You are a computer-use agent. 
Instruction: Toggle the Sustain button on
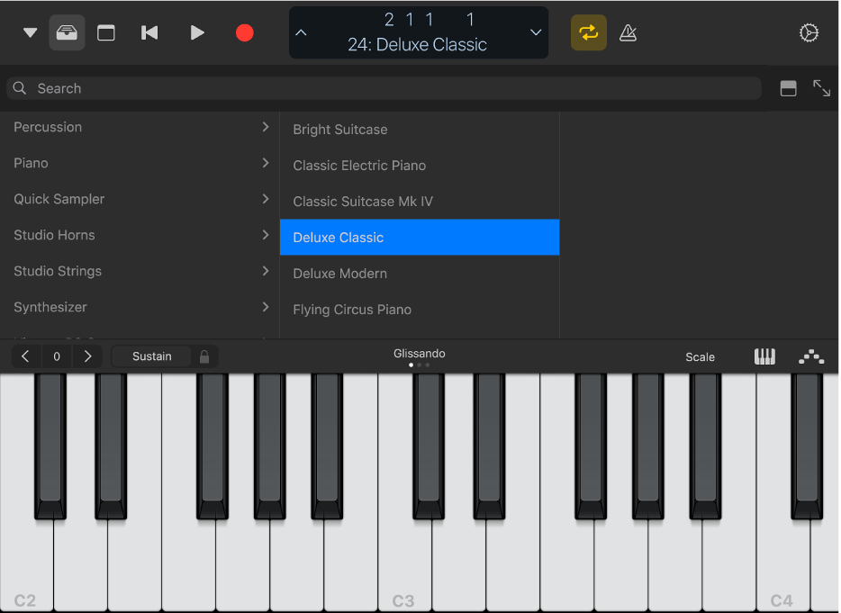click(x=150, y=356)
